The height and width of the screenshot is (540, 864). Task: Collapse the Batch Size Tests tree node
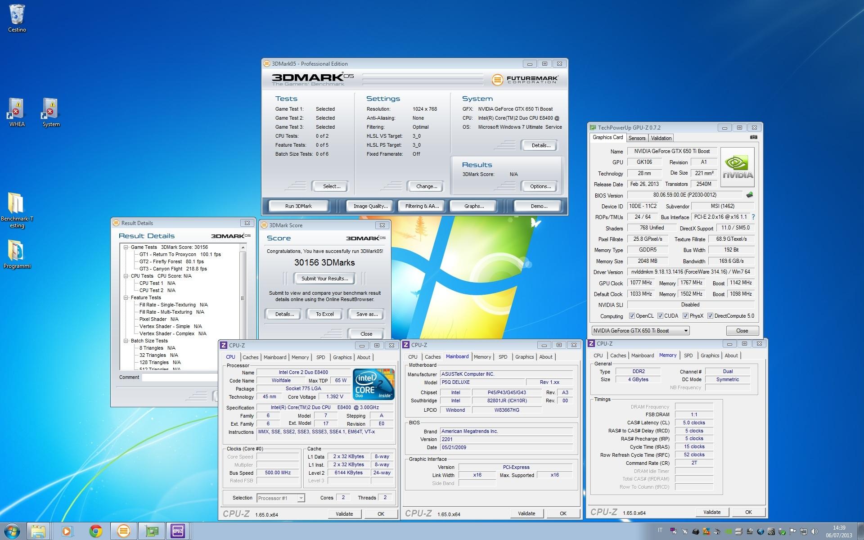[x=126, y=341]
